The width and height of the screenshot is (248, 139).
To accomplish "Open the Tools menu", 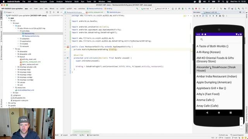I will (x=89, y=2).
